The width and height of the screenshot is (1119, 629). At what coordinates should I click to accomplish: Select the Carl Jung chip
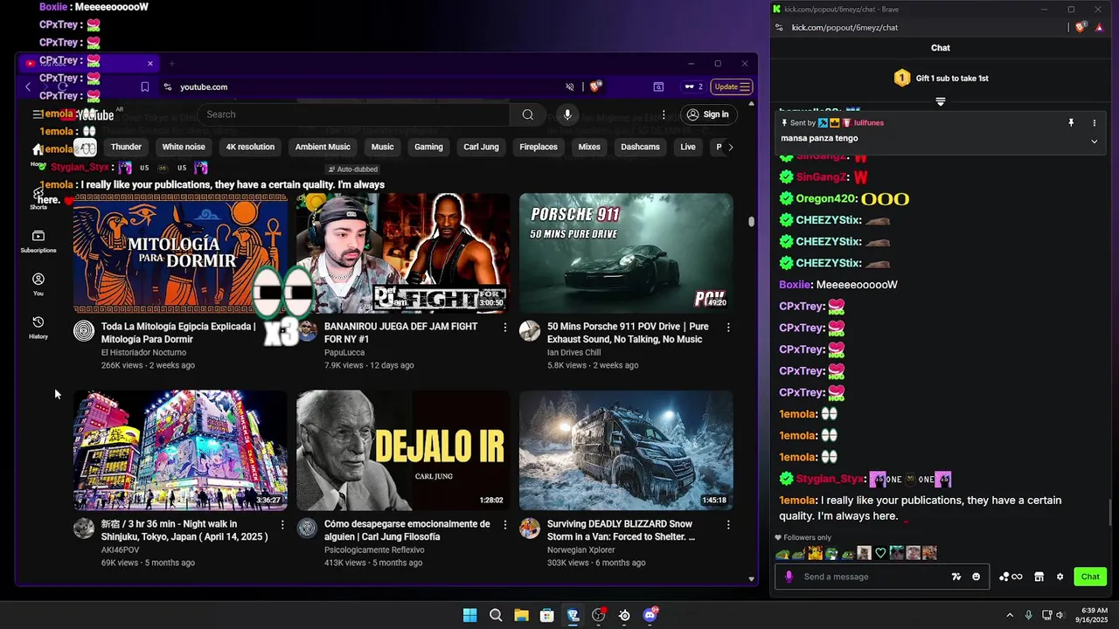pyautogui.click(x=481, y=147)
